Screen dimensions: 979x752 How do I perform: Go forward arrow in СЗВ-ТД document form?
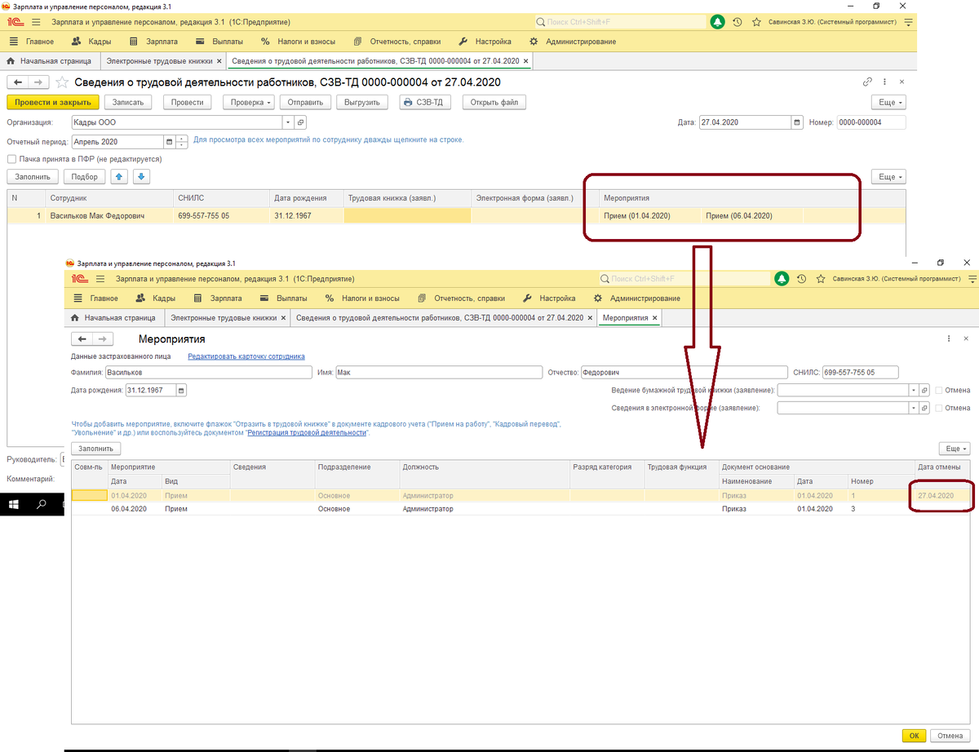tap(38, 82)
